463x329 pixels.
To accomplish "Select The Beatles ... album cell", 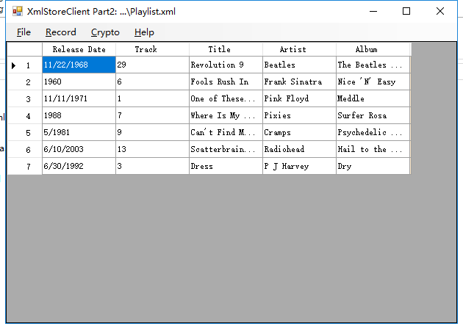I will click(x=373, y=65).
